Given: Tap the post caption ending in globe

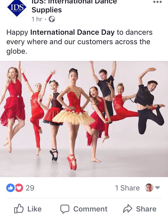Looking at the screenshot, I should click(80, 42).
